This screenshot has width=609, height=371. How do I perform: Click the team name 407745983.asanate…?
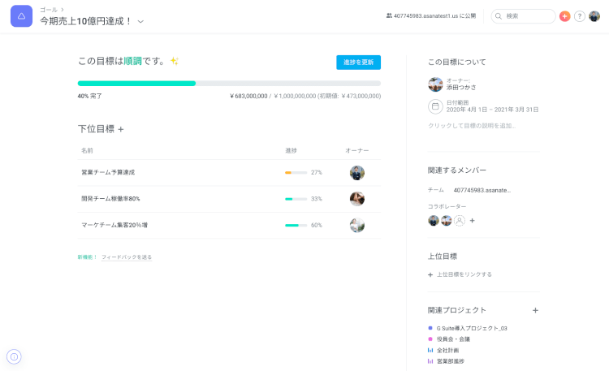coord(482,190)
